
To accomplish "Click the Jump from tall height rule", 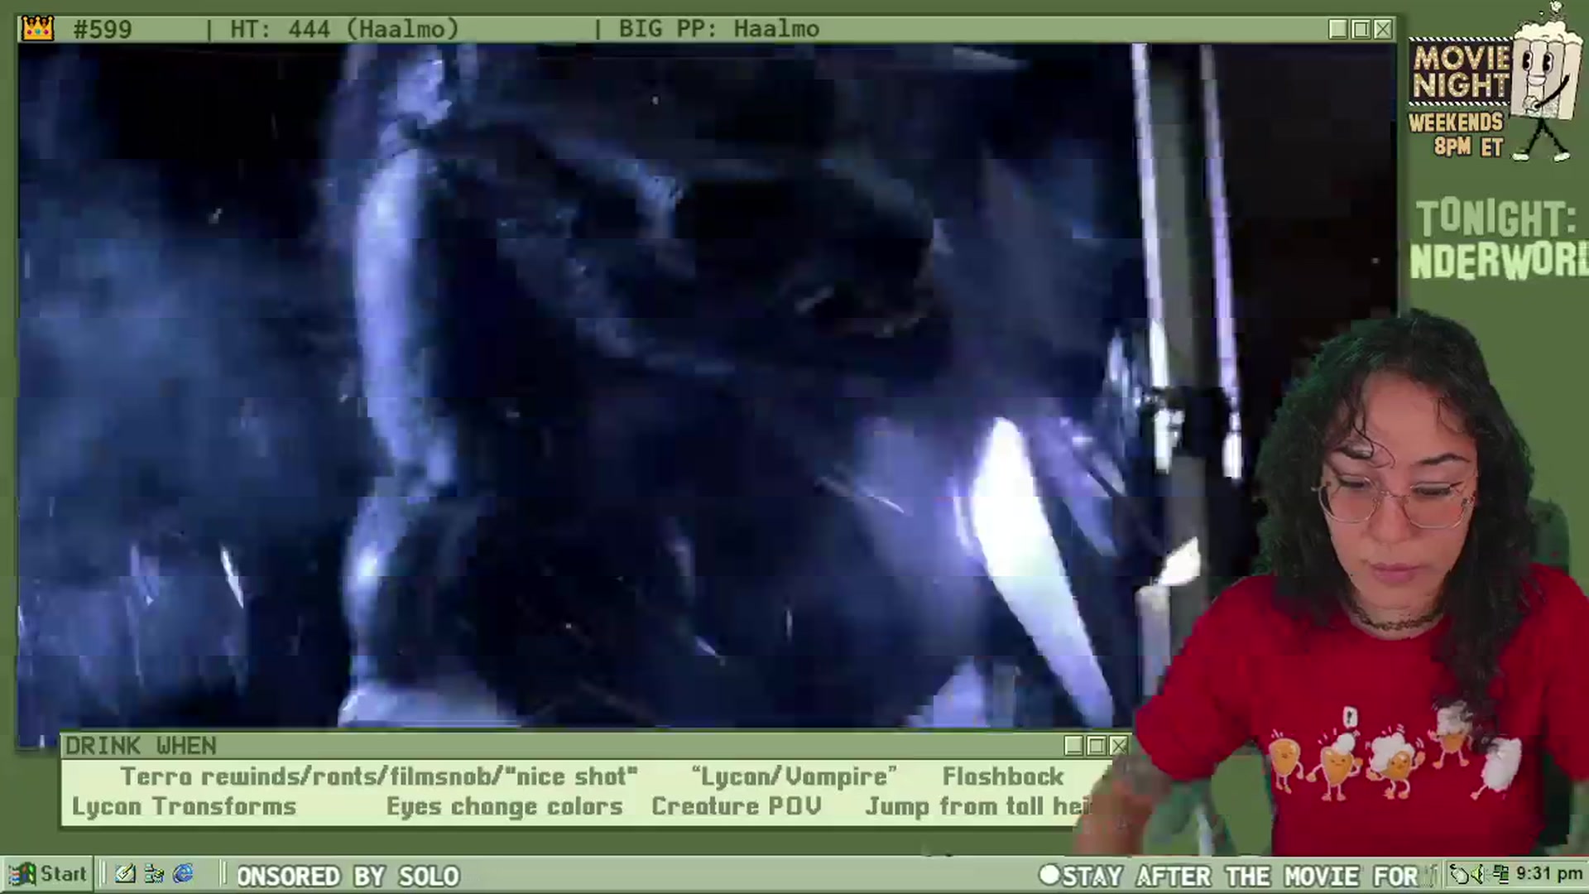I will tap(978, 806).
